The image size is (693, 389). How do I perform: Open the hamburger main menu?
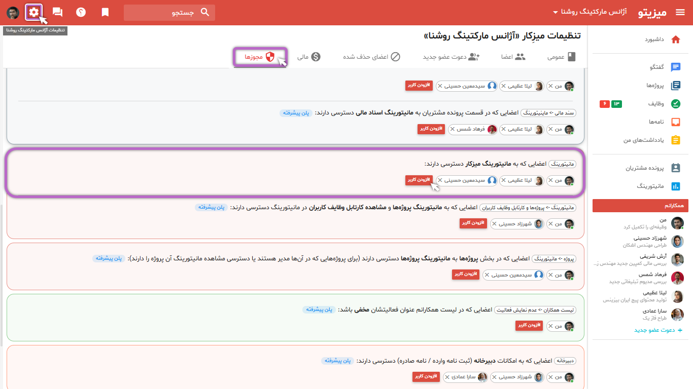pos(680,13)
